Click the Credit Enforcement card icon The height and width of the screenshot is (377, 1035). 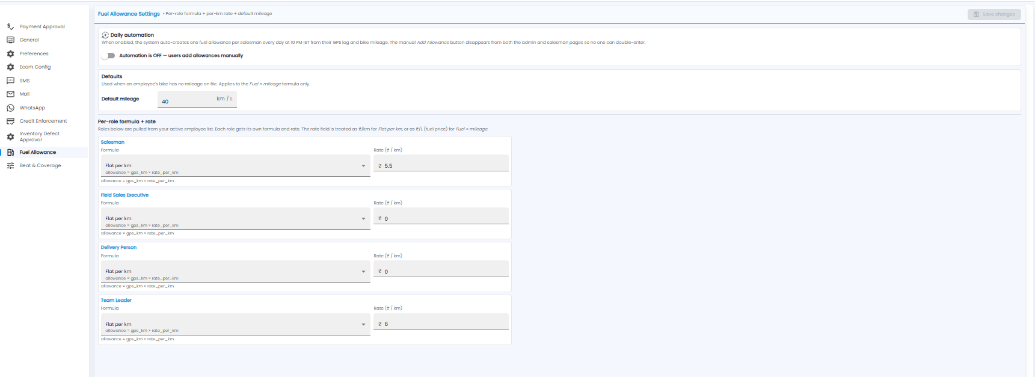pyautogui.click(x=10, y=121)
